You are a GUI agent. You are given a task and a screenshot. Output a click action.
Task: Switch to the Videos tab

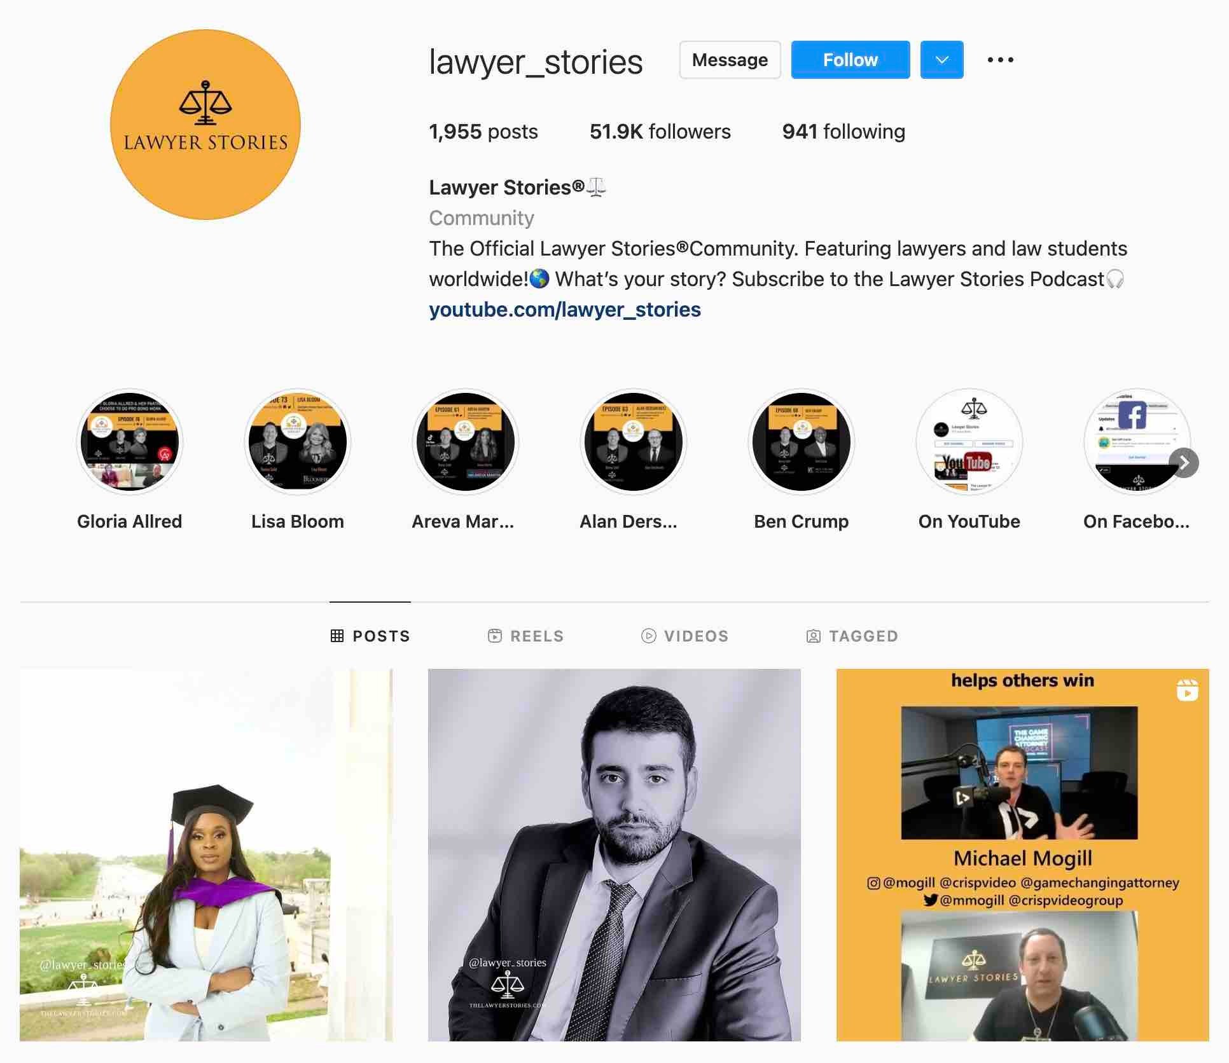[684, 636]
